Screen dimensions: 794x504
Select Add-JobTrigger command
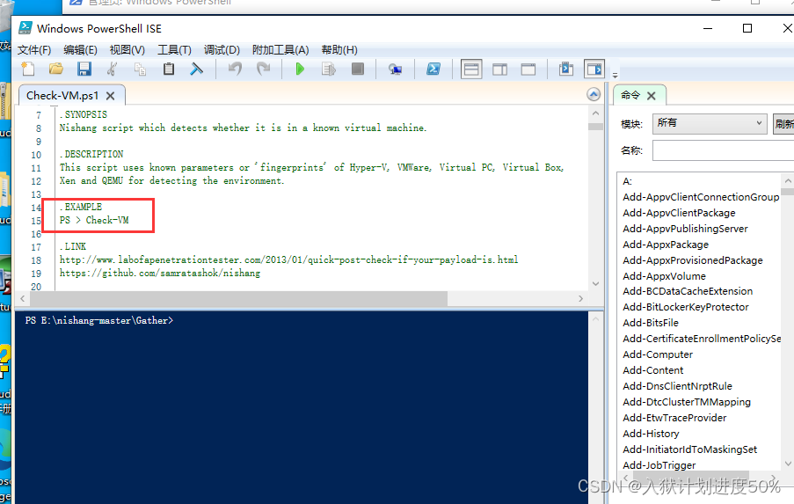pyautogui.click(x=659, y=465)
